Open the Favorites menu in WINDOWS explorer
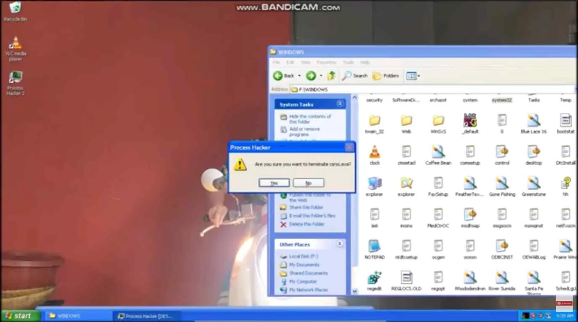The height and width of the screenshot is (322, 578). pos(326,62)
